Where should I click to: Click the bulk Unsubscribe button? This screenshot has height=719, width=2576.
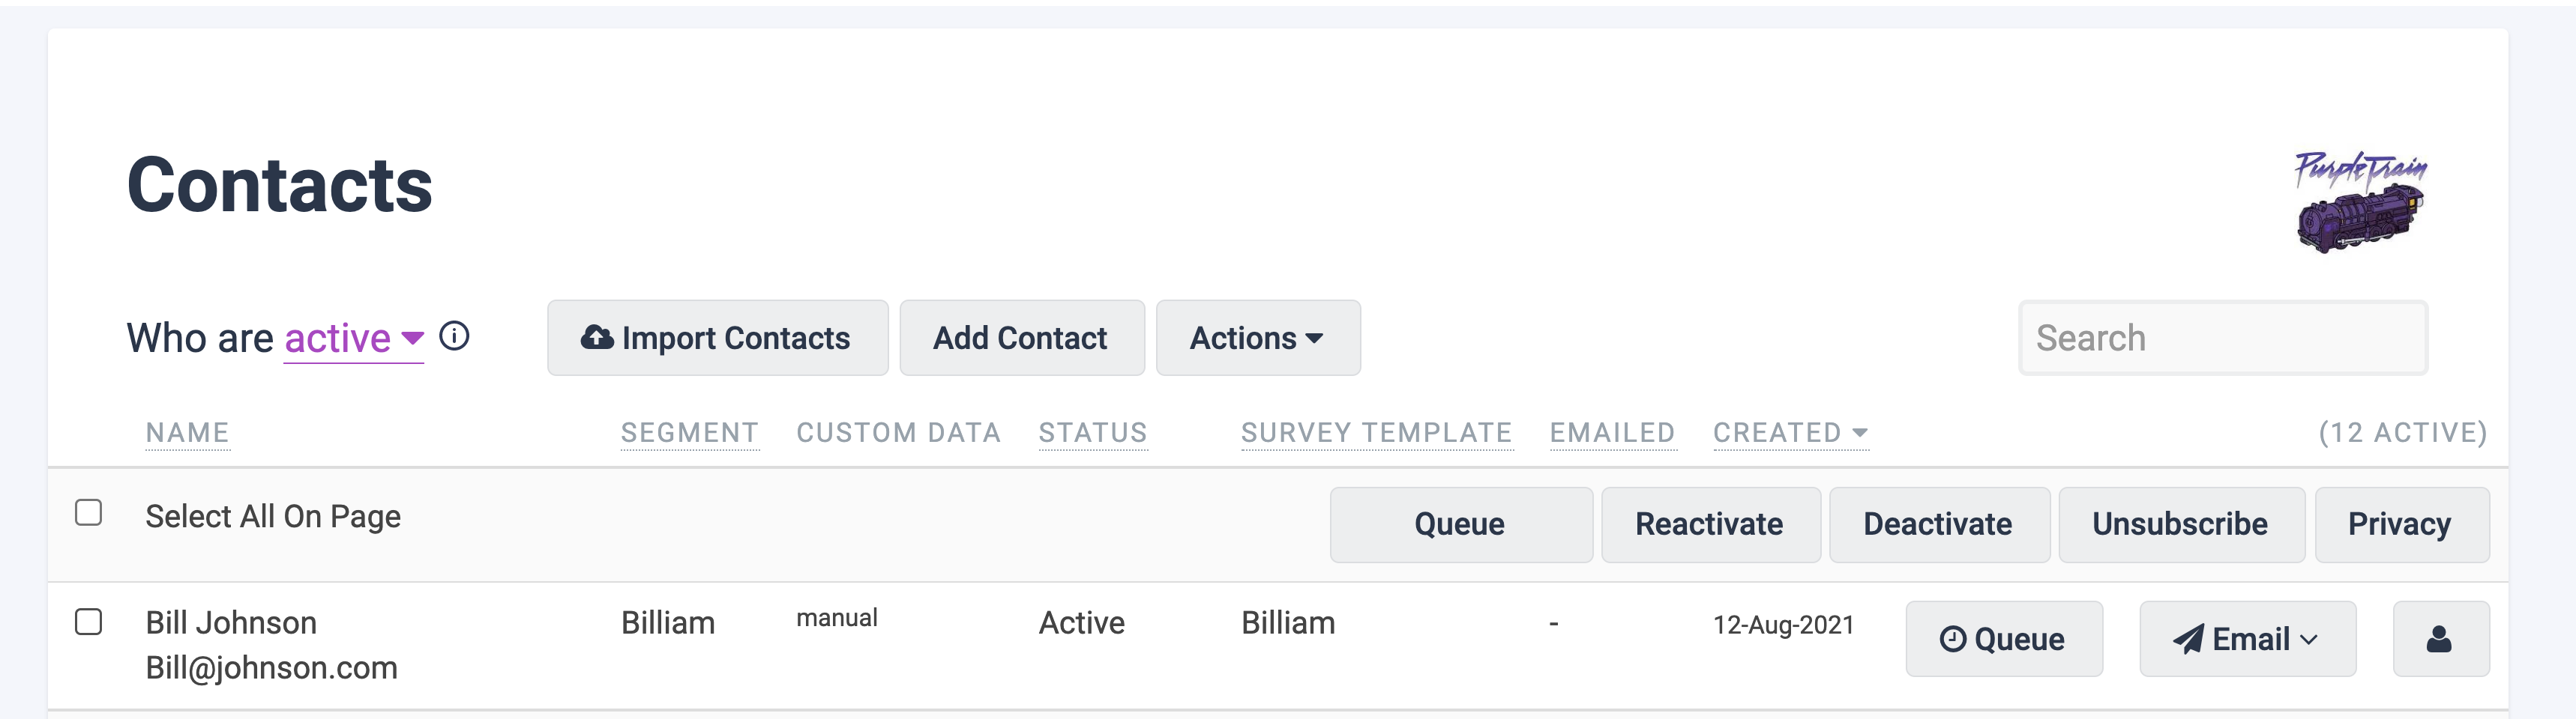tap(2180, 524)
